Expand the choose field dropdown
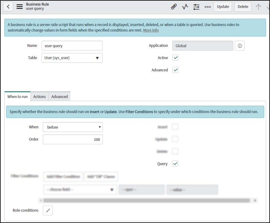Viewport: 270px width, 223px height. point(111,189)
